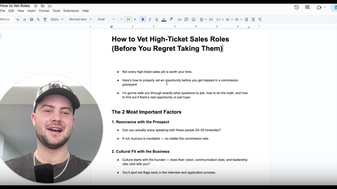
Task: Open the Normal text style dropdown
Action: tap(80, 19)
